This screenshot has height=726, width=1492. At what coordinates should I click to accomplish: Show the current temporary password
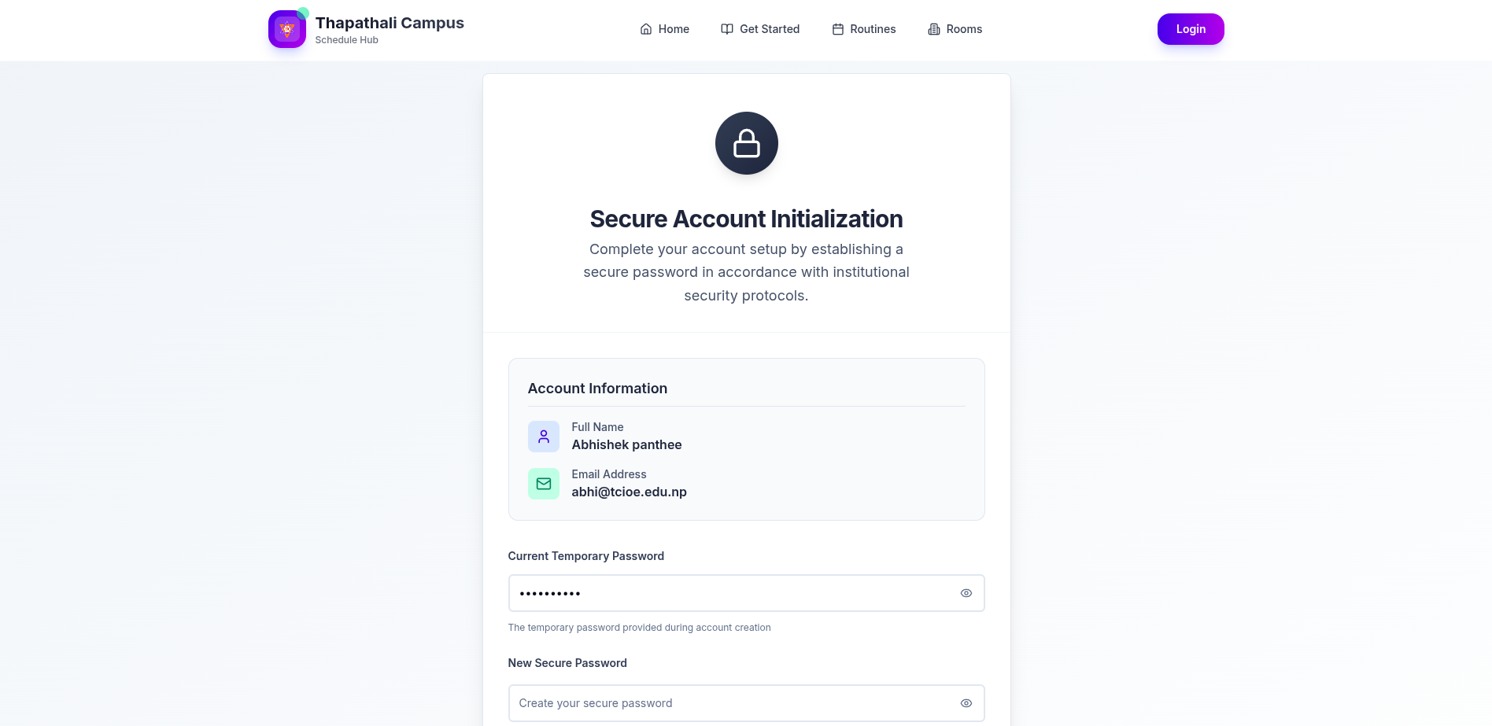[966, 593]
